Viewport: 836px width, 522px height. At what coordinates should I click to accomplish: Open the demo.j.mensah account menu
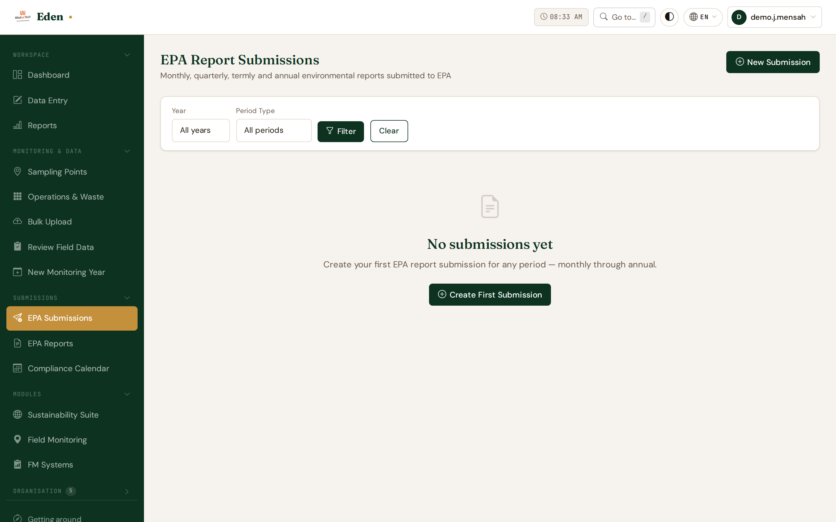(x=774, y=17)
